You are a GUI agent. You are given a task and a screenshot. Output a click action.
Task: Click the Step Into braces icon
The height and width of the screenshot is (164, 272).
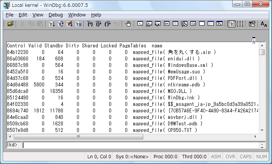(90, 24)
